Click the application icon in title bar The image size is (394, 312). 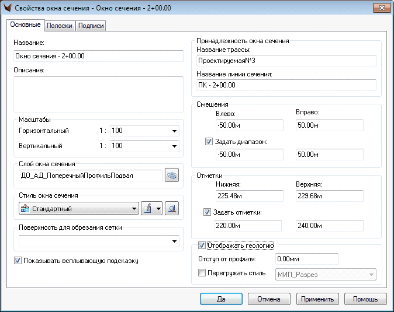click(x=8, y=8)
